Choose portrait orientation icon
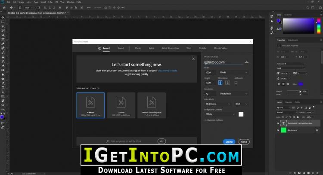The image size is (323, 175). click(220, 83)
